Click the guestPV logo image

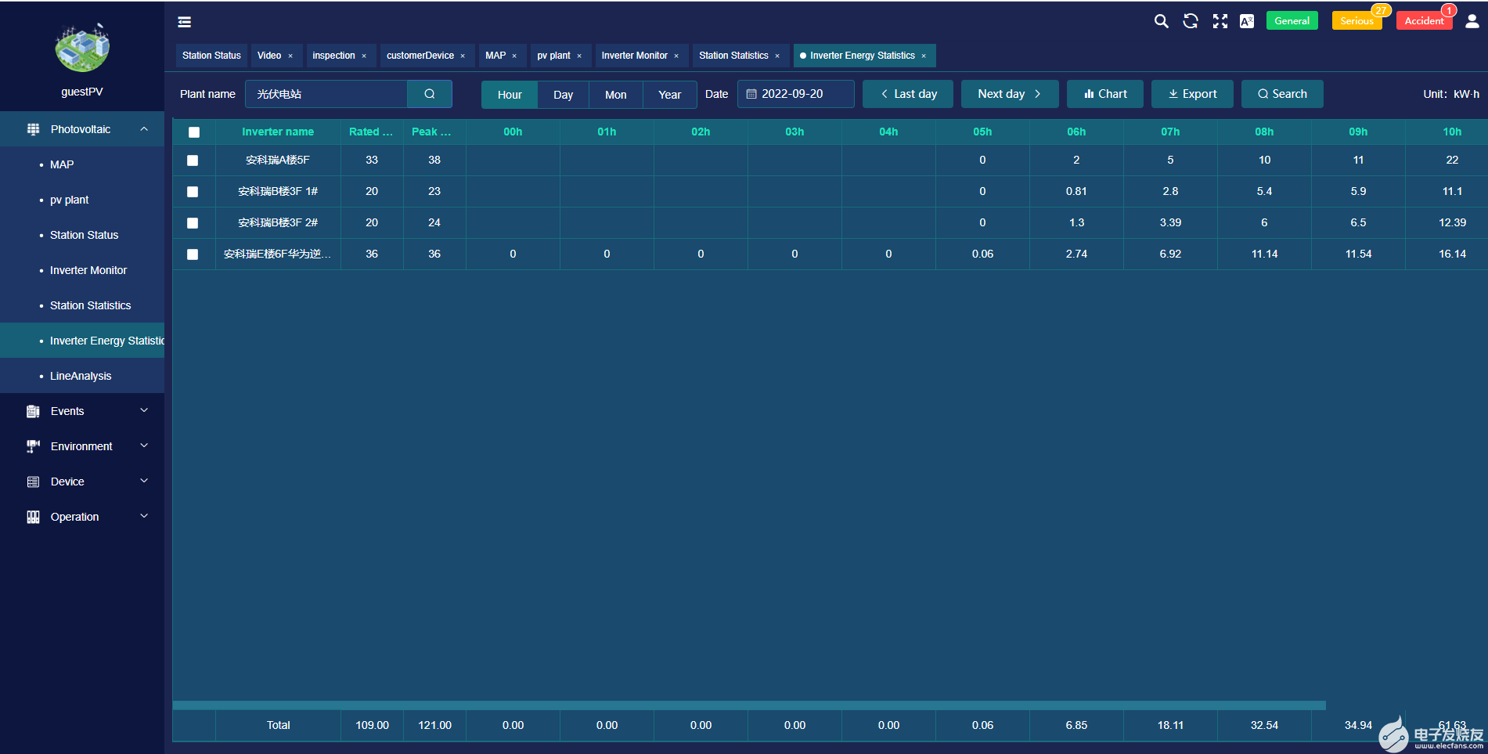tap(82, 47)
